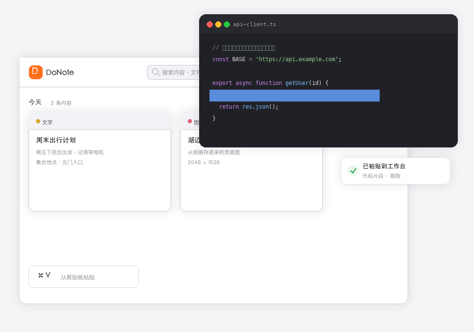Click the ⌘ V shortcut key hint
The image size is (474, 332).
[45, 275]
